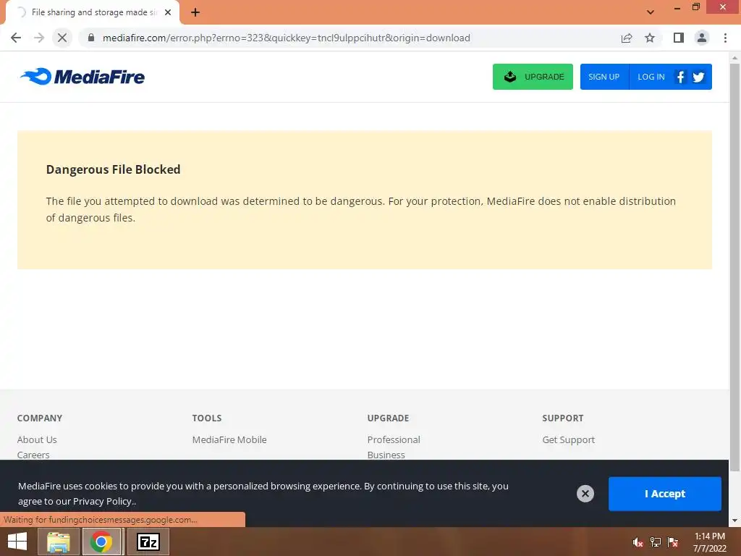The image size is (741, 556).
Task: Click the scrollbar up arrow
Action: [x=734, y=58]
